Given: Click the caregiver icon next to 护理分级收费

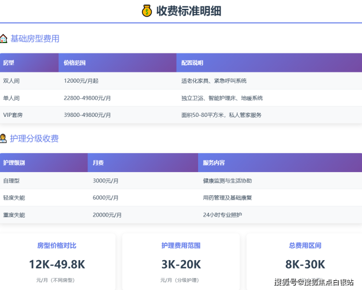Looking at the screenshot, I should click(x=3, y=138).
